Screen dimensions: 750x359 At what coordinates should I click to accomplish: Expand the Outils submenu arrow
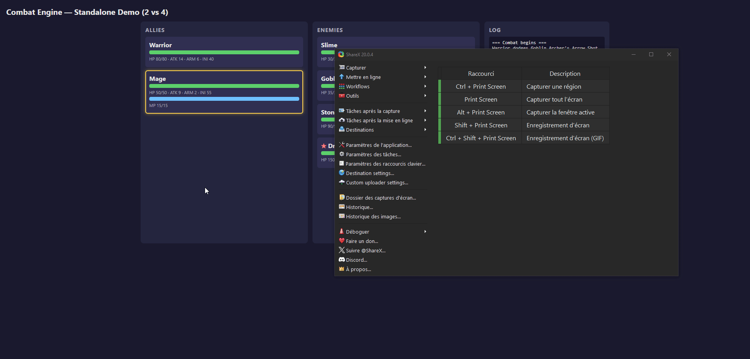(425, 96)
